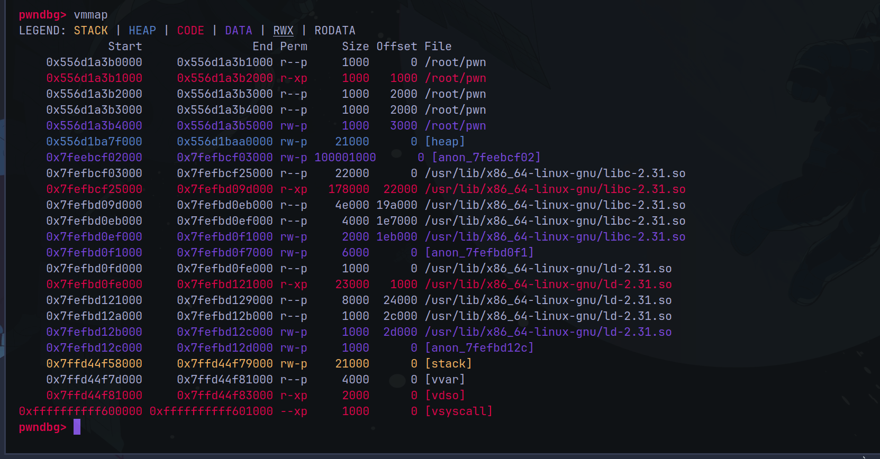
Task: Click the [vdso] mapping name
Action: (x=445, y=396)
